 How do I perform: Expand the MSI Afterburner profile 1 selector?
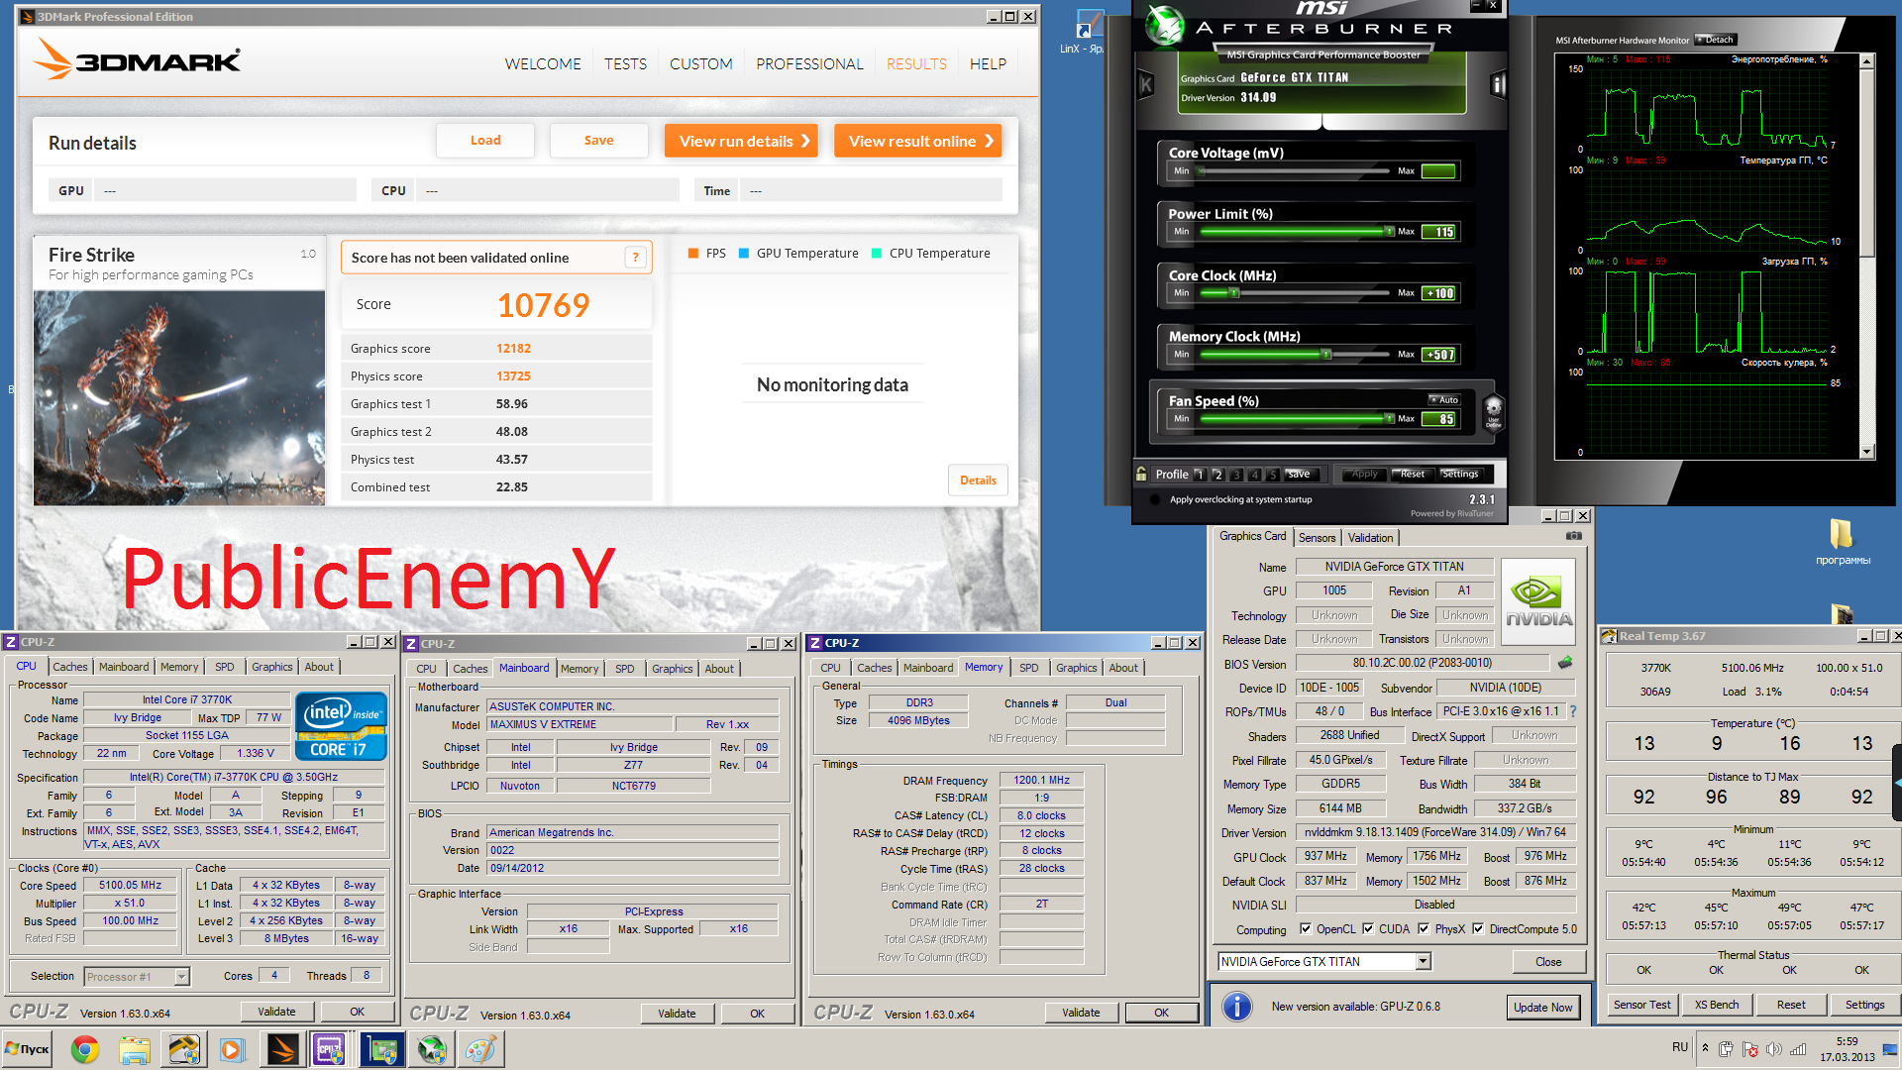pos(1202,475)
